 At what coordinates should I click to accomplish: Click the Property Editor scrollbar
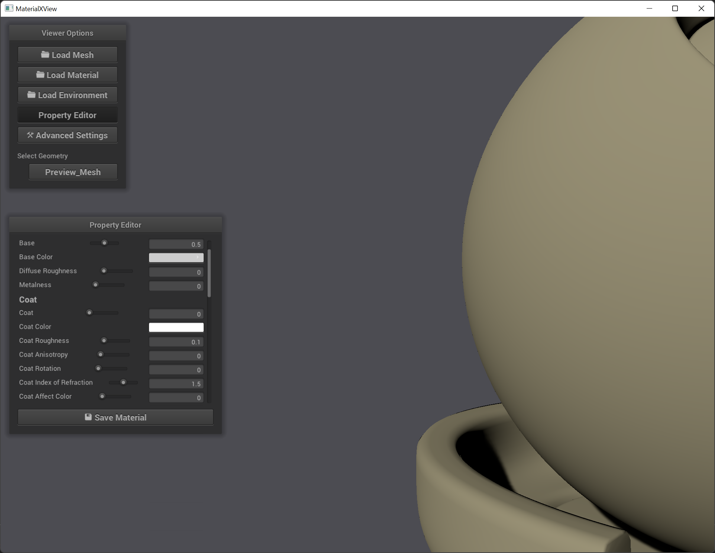coord(209,273)
